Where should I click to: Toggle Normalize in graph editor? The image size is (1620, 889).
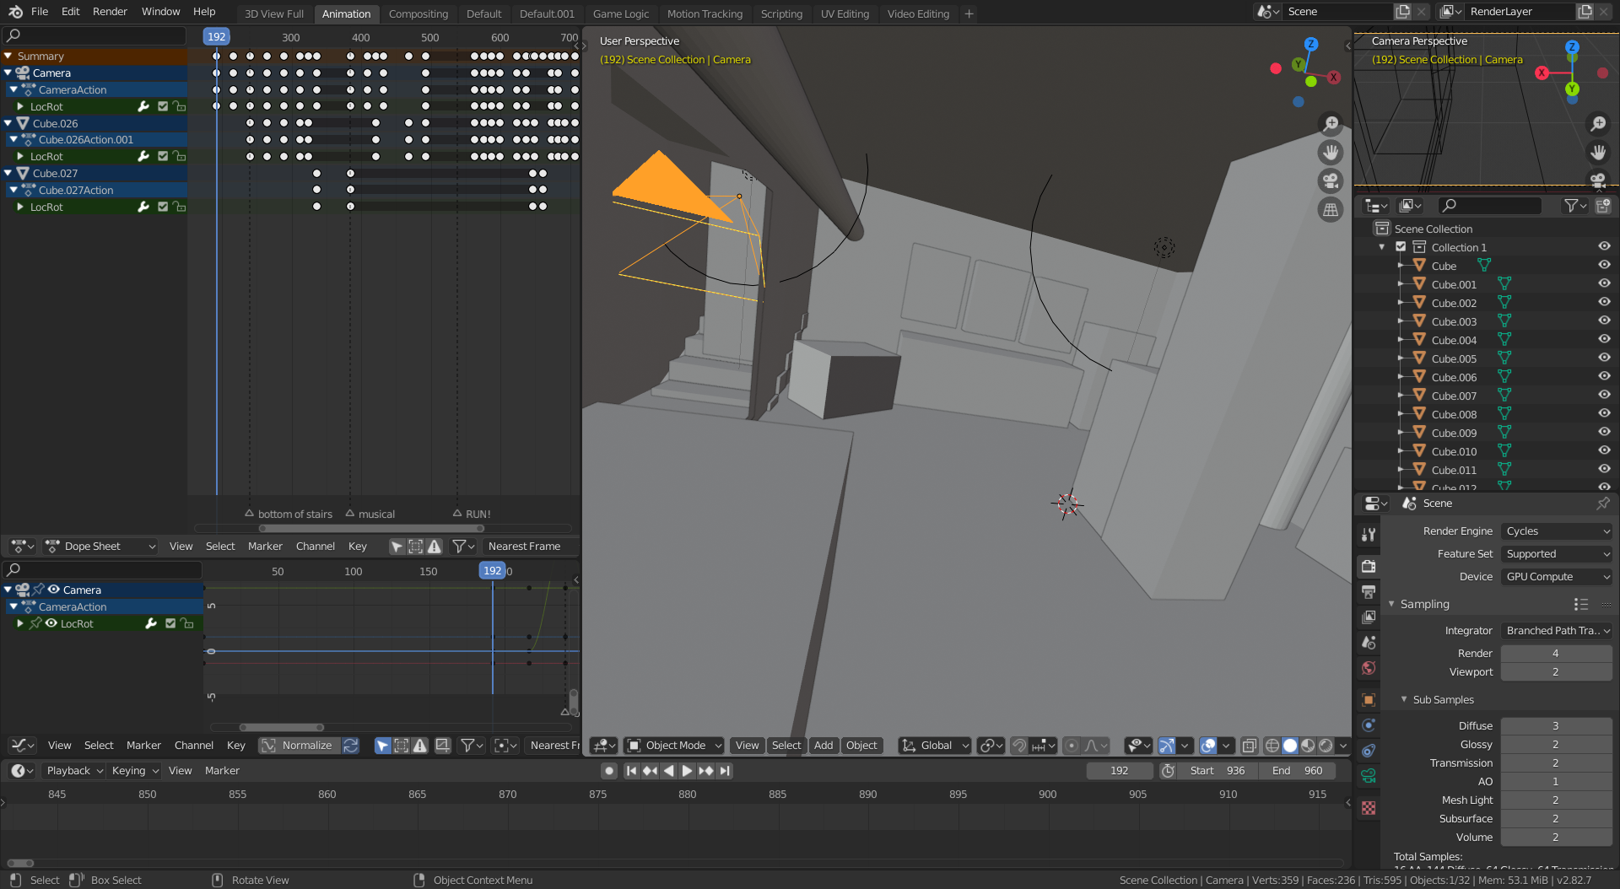pyautogui.click(x=299, y=746)
